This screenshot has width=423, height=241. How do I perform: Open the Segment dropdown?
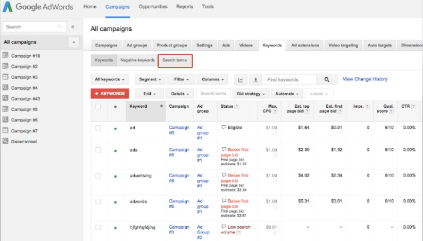tap(150, 79)
